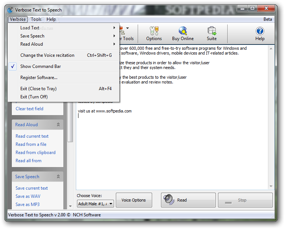Click the Verbose app icon in the title bar

pos(10,10)
